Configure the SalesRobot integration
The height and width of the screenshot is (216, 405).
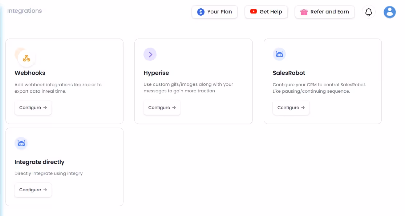coord(291,107)
